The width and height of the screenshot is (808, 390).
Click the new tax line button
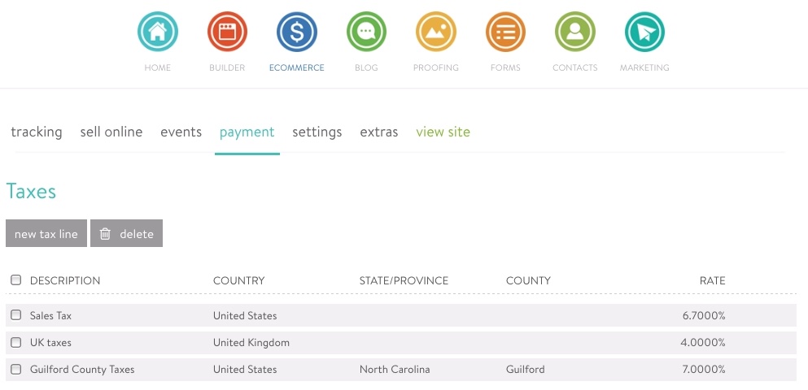tap(46, 234)
